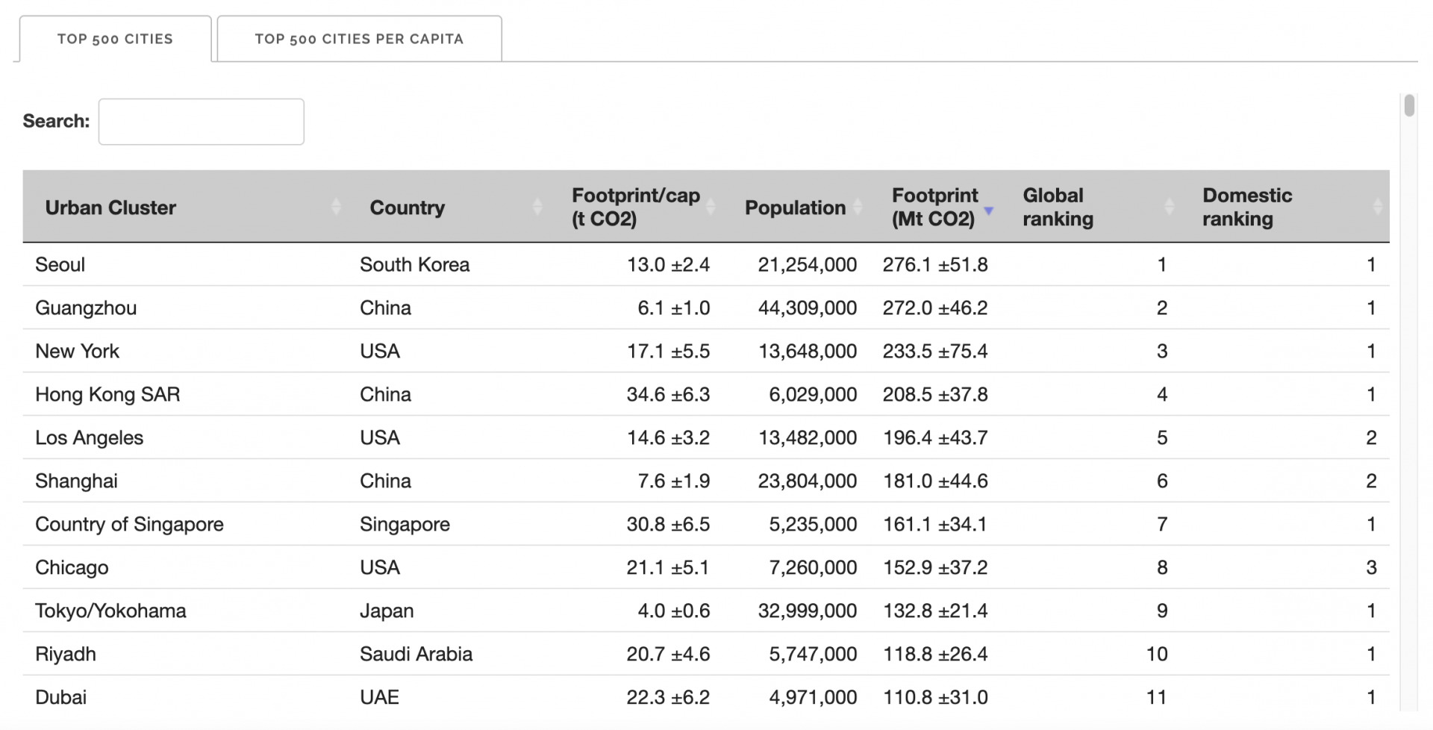Click Los Angeles population 13,482,000
1433x730 pixels.
pos(808,437)
